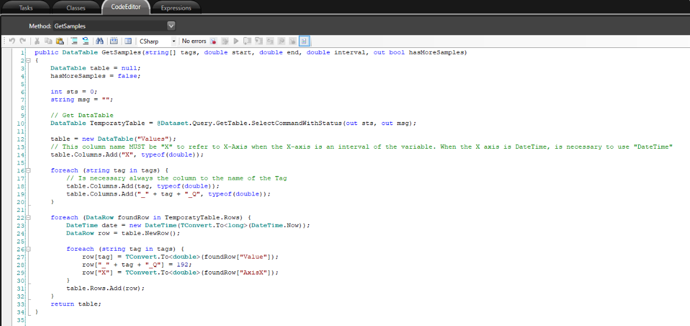The height and width of the screenshot is (326, 690).
Task: Click the Cut scissors icon
Action: 37,41
